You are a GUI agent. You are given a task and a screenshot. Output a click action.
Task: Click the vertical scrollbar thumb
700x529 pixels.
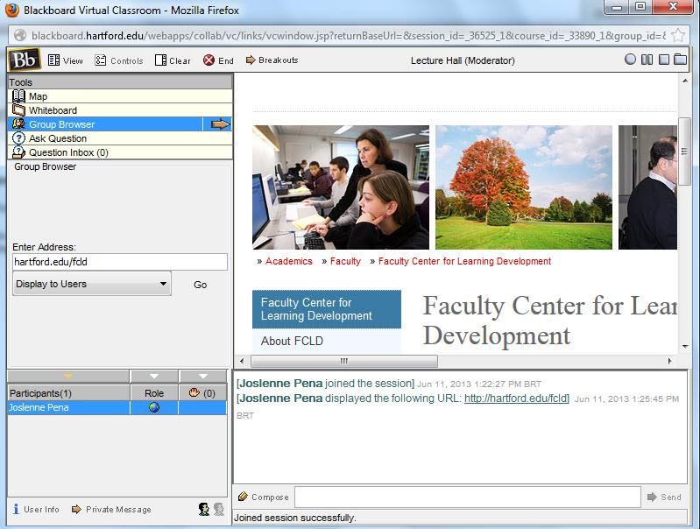[x=684, y=152]
